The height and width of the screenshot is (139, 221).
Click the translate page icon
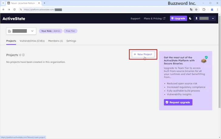click(x=191, y=10)
